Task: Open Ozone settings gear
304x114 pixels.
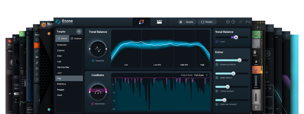Action: point(228,22)
